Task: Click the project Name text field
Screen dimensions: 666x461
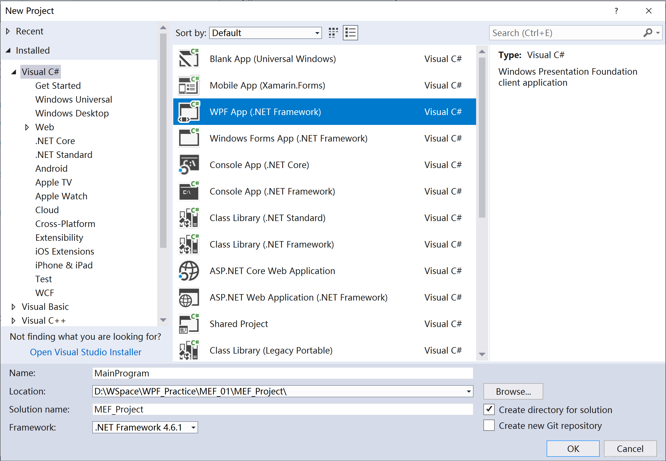Action: pos(282,373)
